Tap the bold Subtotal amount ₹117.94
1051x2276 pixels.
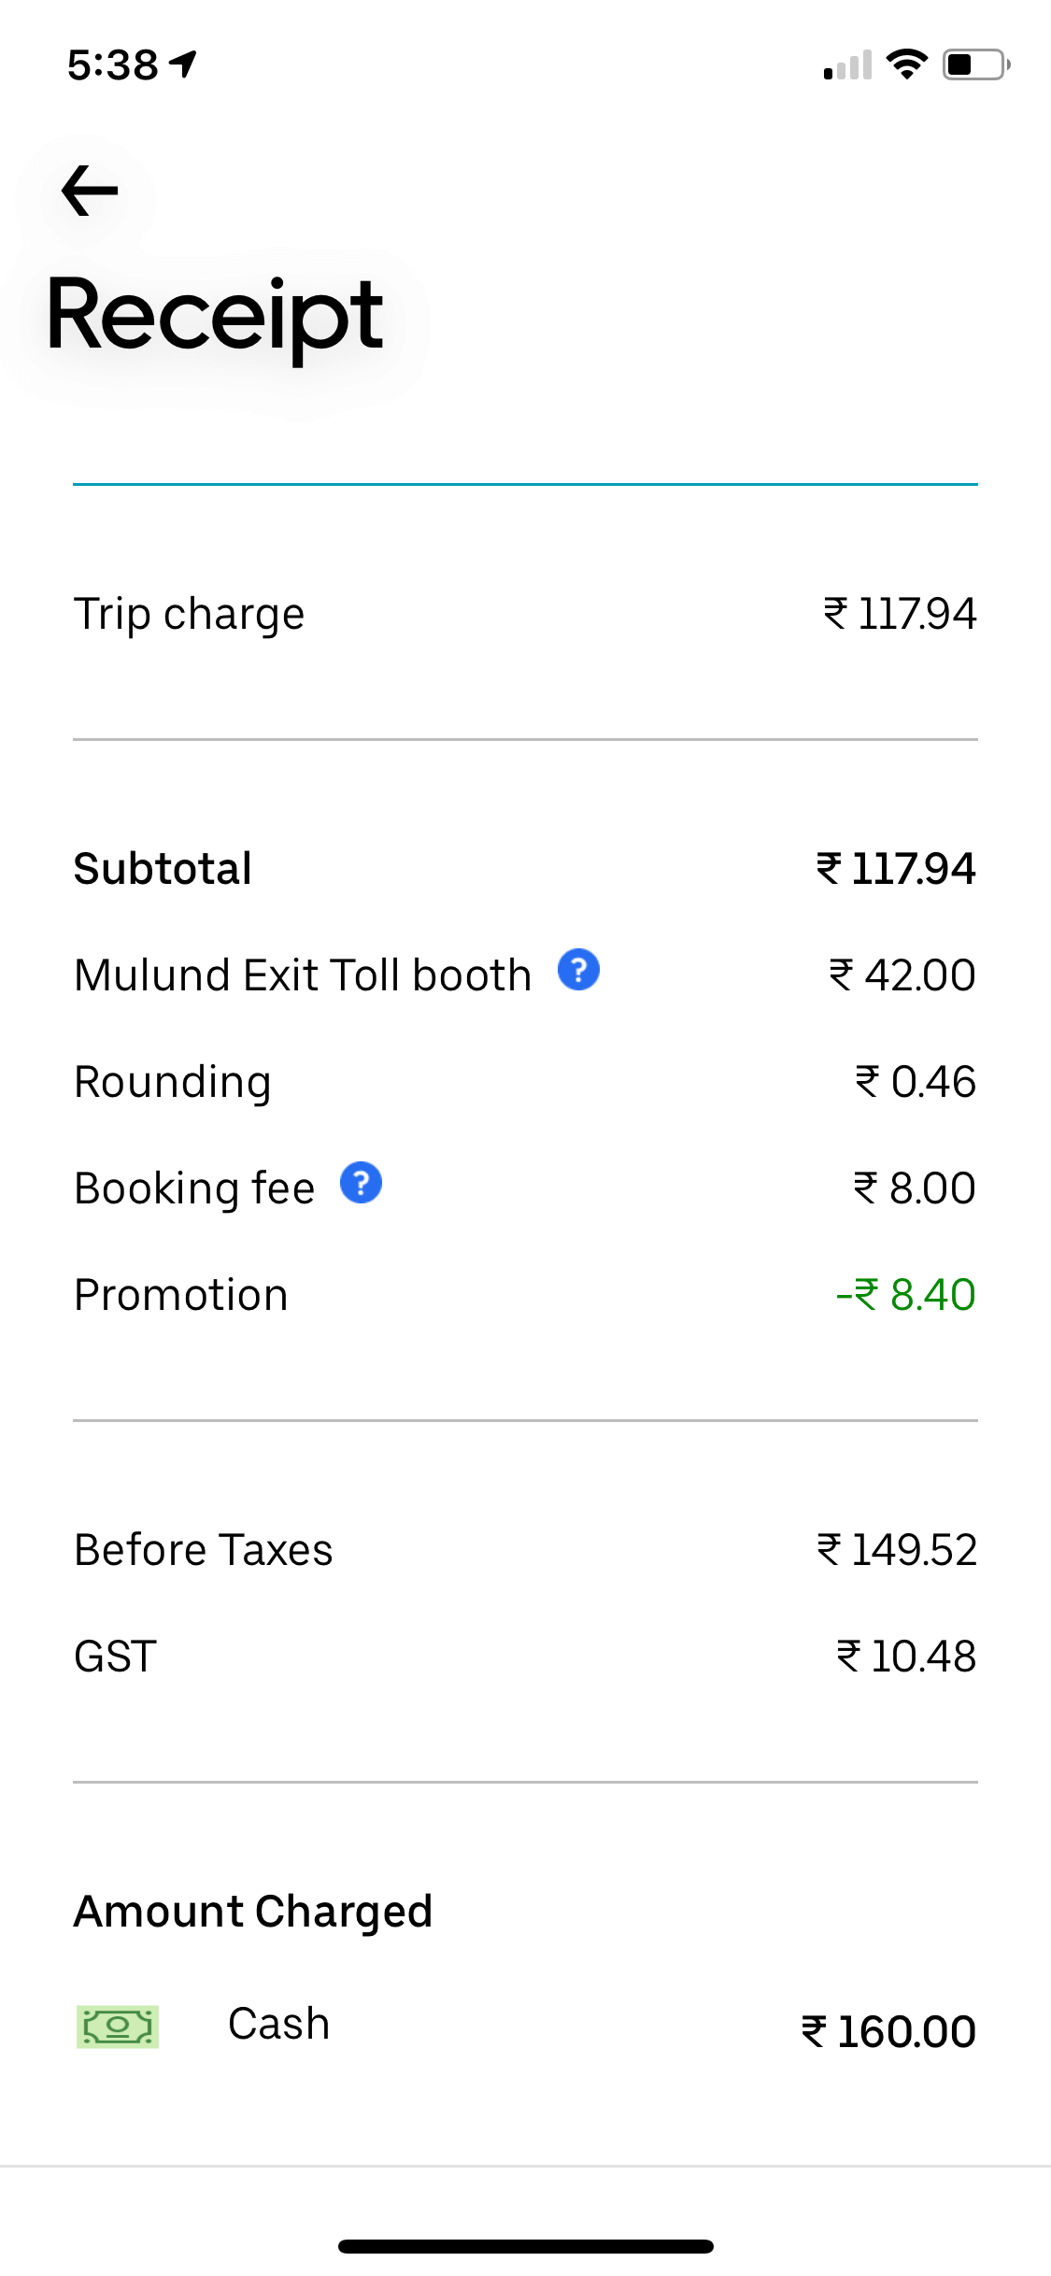click(x=896, y=869)
